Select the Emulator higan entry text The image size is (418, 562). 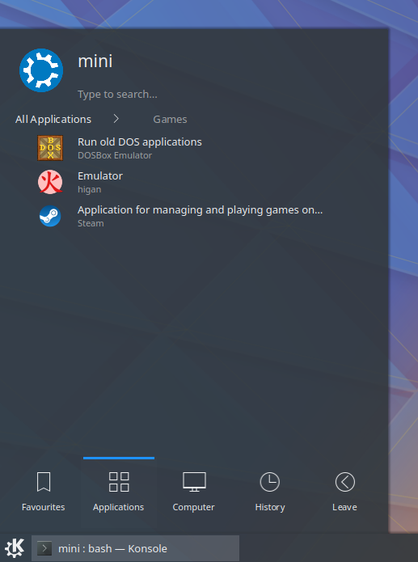coord(100,182)
